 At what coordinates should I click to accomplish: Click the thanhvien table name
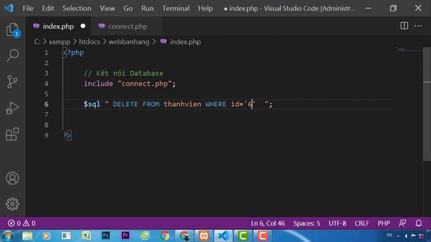tap(183, 104)
